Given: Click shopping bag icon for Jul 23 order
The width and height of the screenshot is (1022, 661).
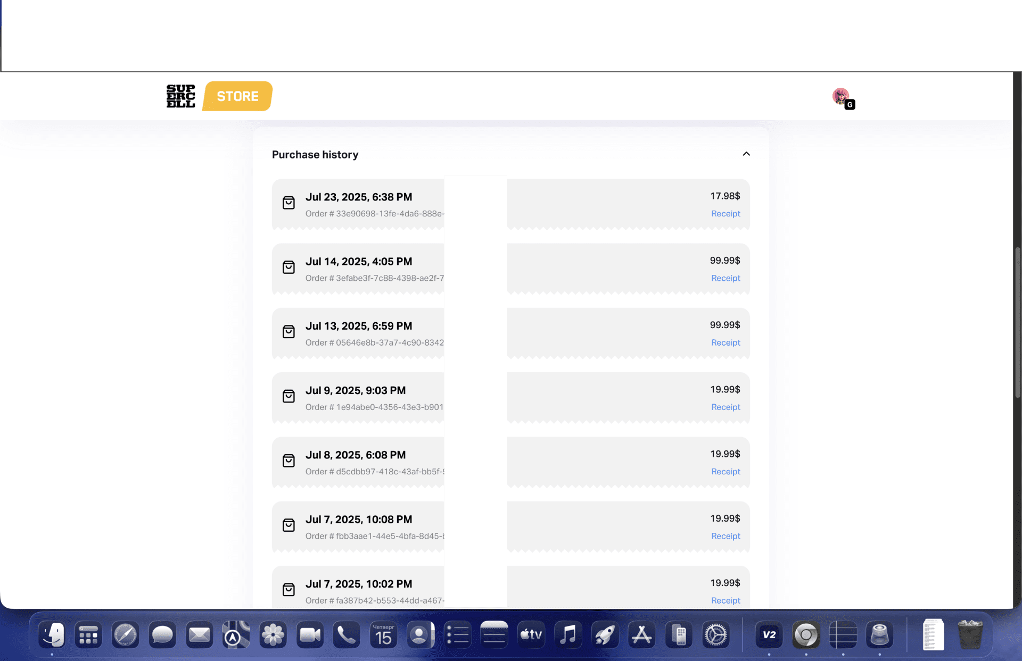Looking at the screenshot, I should point(289,203).
